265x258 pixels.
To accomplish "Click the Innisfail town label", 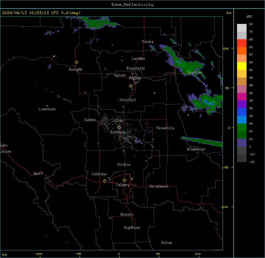I will 128,100.
